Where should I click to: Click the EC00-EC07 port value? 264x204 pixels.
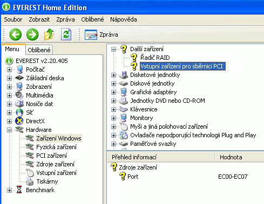(233, 177)
